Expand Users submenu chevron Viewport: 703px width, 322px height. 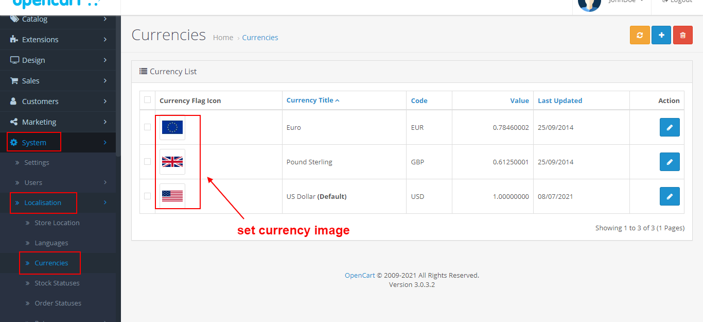[105, 182]
